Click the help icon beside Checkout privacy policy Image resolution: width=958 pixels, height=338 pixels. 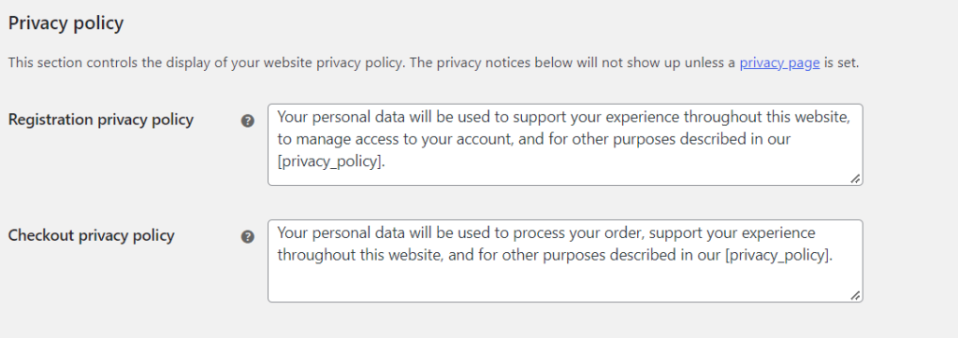[247, 237]
